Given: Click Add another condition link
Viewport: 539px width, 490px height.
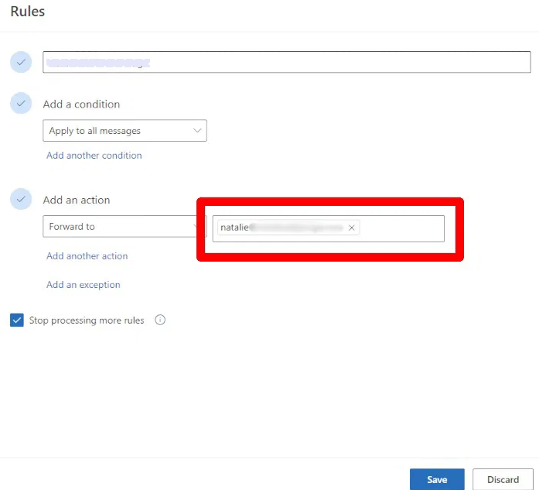Looking at the screenshot, I should (94, 156).
